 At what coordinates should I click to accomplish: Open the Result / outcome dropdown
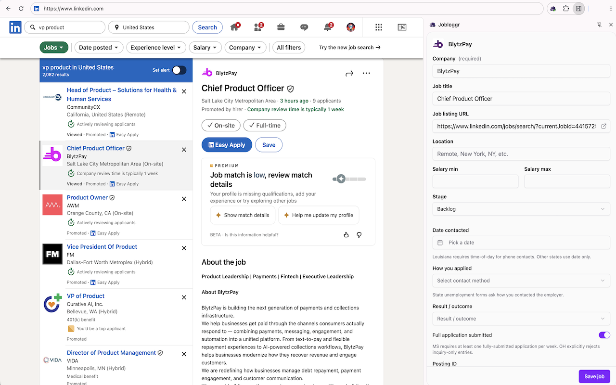(521, 319)
